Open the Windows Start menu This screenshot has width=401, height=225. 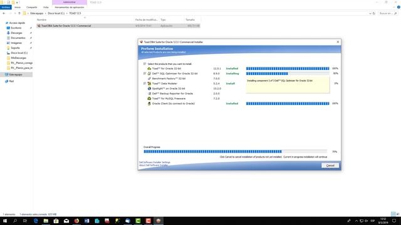(x=5, y=221)
